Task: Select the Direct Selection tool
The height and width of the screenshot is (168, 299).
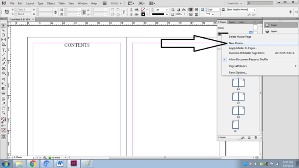Action: tap(4, 31)
